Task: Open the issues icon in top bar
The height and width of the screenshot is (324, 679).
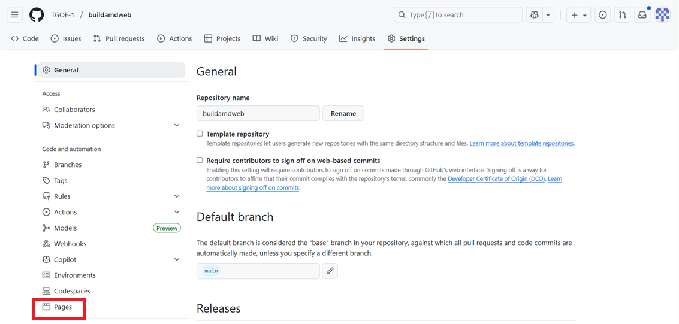Action: click(x=603, y=15)
